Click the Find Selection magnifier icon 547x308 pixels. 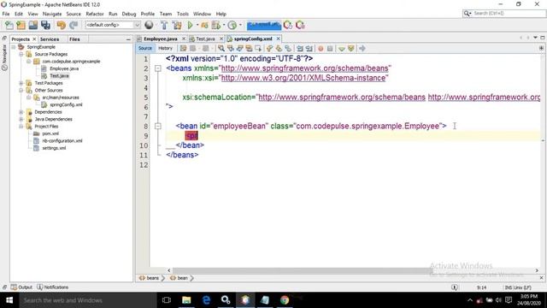pos(221,49)
